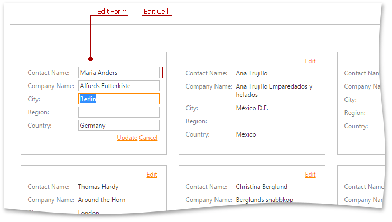
Task: Click Company Name label in Christina Berglund card
Action: (209, 200)
